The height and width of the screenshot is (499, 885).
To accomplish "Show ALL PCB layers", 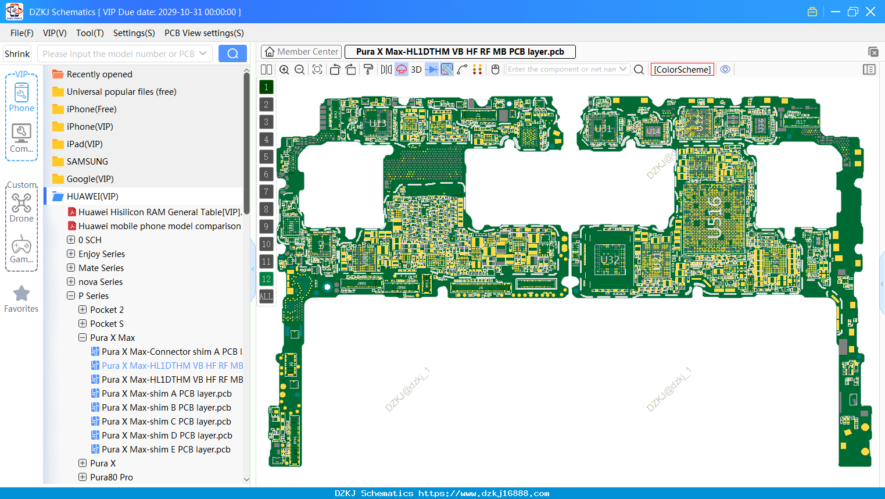I will (x=266, y=297).
